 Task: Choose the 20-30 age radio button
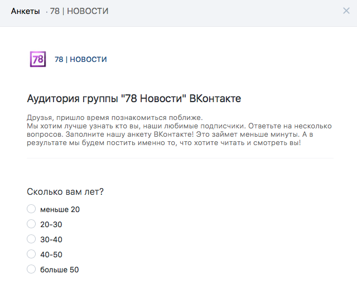pos(31,224)
